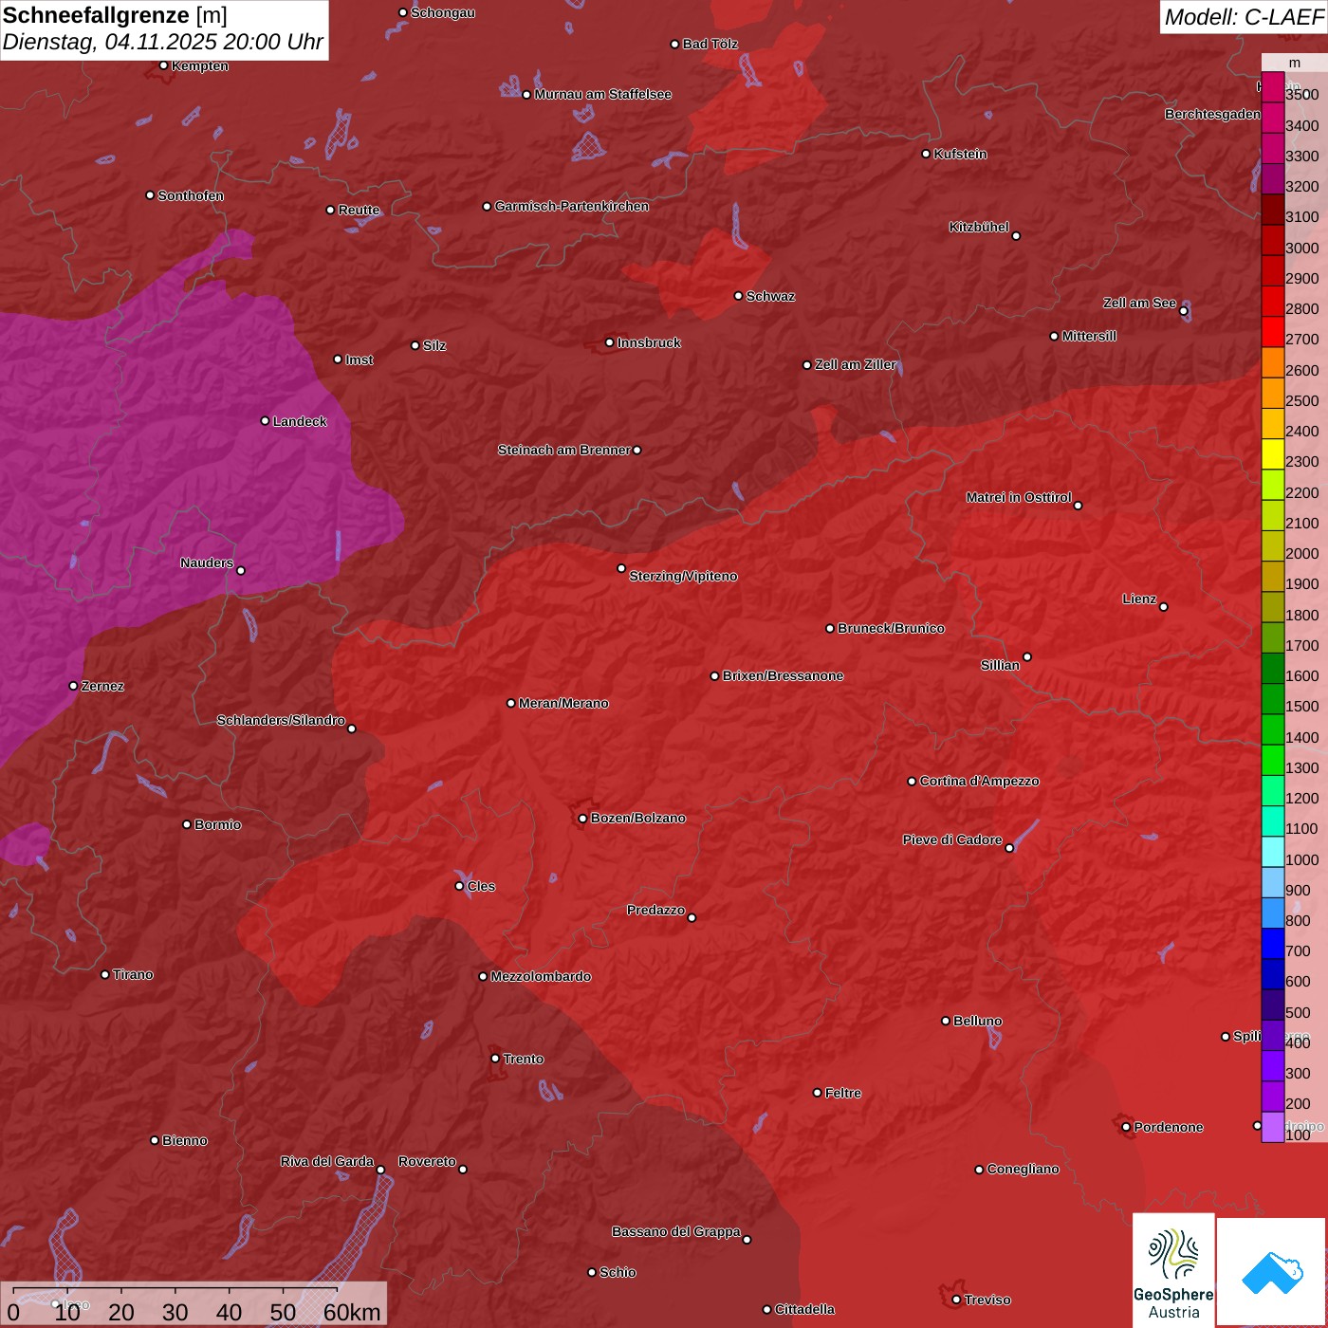Select the Brixen/Bressanone label
Image resolution: width=1328 pixels, height=1328 pixels.
[784, 675]
